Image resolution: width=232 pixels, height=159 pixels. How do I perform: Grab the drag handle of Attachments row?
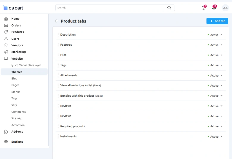(x=58, y=75)
